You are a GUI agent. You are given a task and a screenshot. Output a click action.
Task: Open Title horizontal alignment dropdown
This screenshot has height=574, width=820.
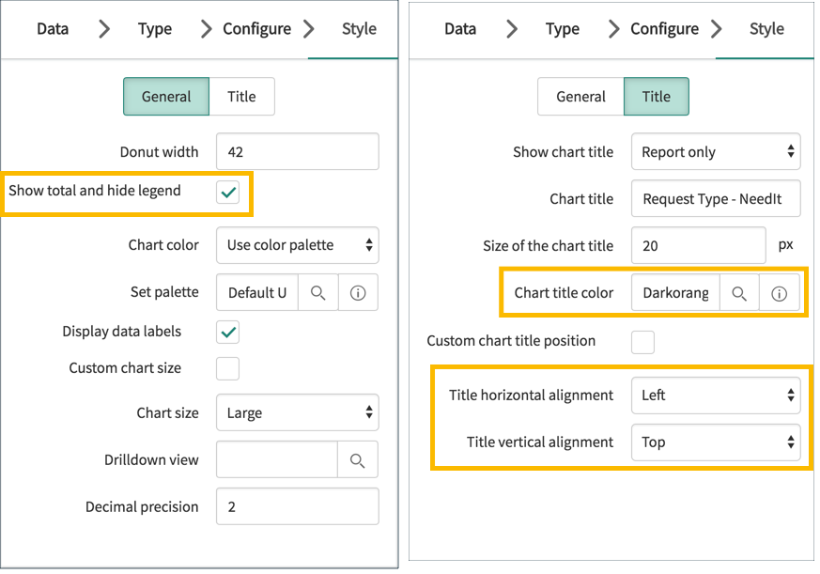[x=716, y=396]
